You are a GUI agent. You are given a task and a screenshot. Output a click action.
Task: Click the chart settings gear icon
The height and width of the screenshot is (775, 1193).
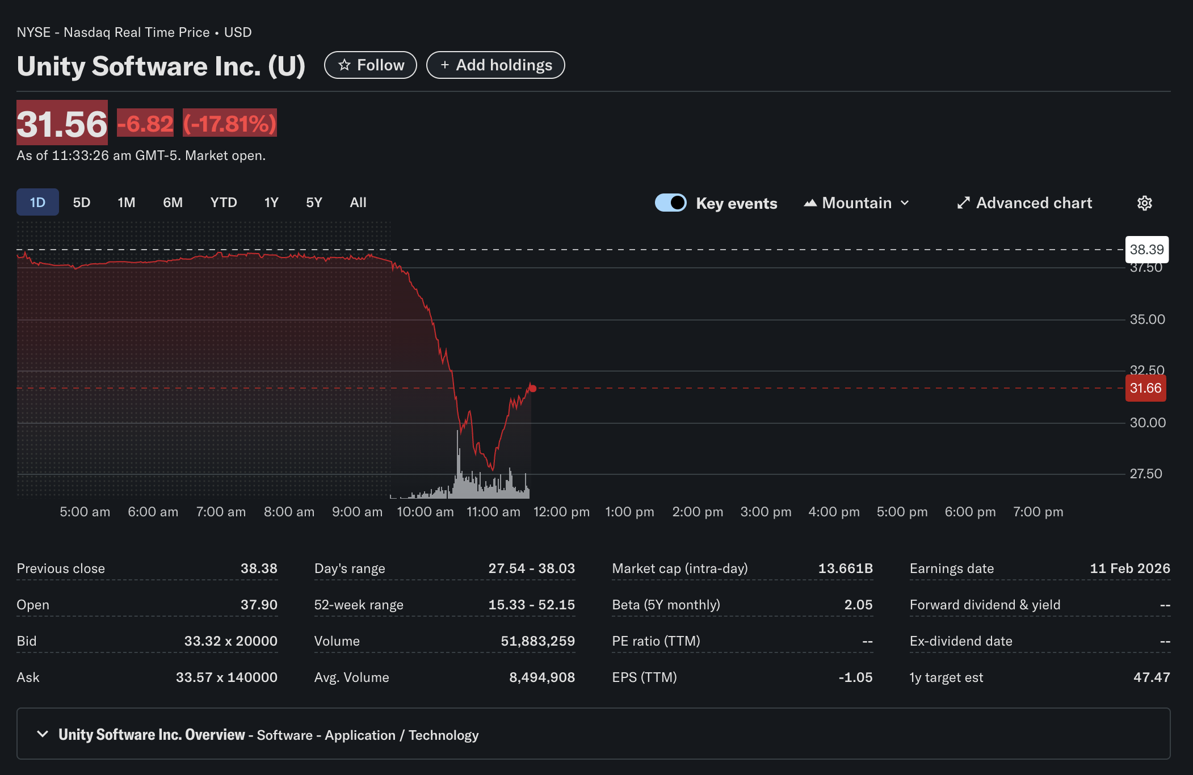pyautogui.click(x=1144, y=203)
